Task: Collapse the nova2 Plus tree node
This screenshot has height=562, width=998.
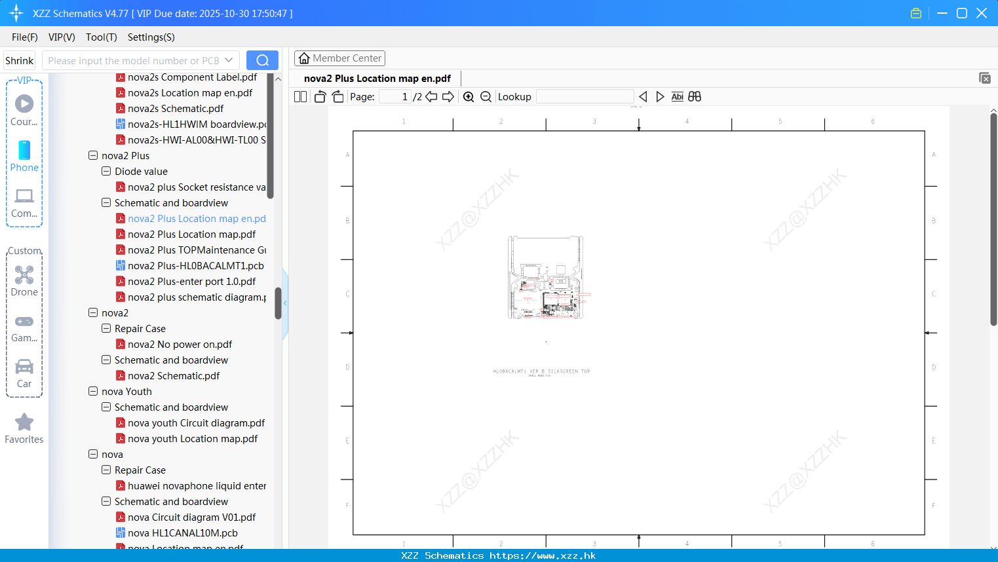Action: [x=93, y=156]
